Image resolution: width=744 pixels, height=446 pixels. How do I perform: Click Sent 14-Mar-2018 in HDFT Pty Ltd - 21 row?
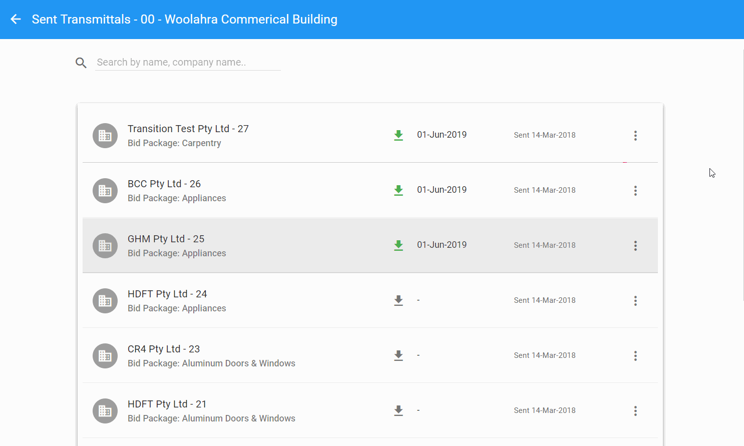545,410
